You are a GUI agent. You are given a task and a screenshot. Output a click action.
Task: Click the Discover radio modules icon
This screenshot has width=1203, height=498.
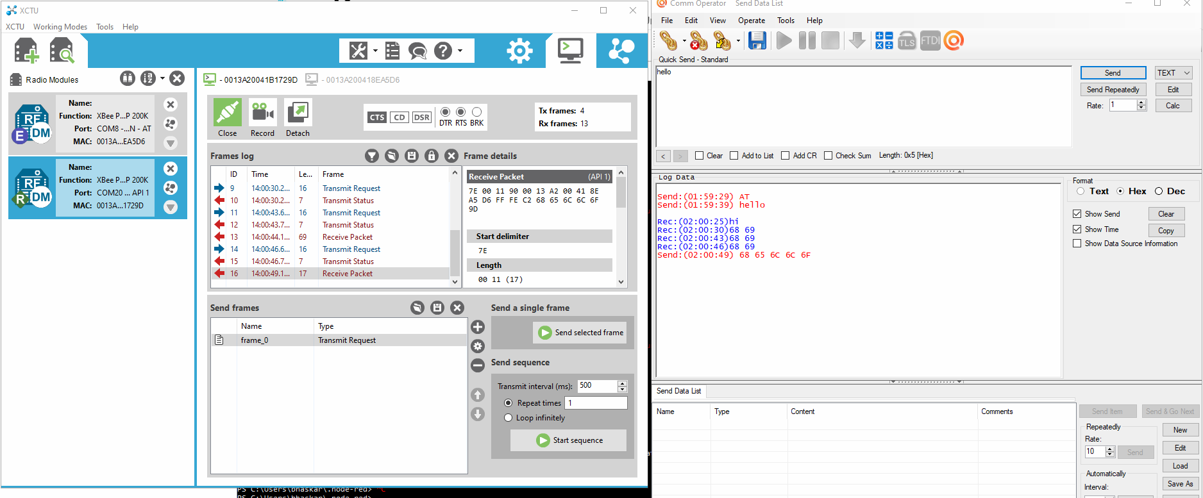(62, 51)
